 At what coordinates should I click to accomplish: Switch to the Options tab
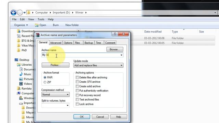point(68,43)
